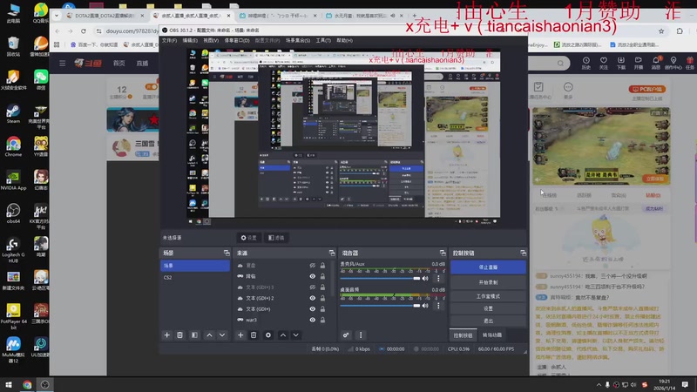Click OBS icon in Windows taskbar

pyautogui.click(x=45, y=384)
